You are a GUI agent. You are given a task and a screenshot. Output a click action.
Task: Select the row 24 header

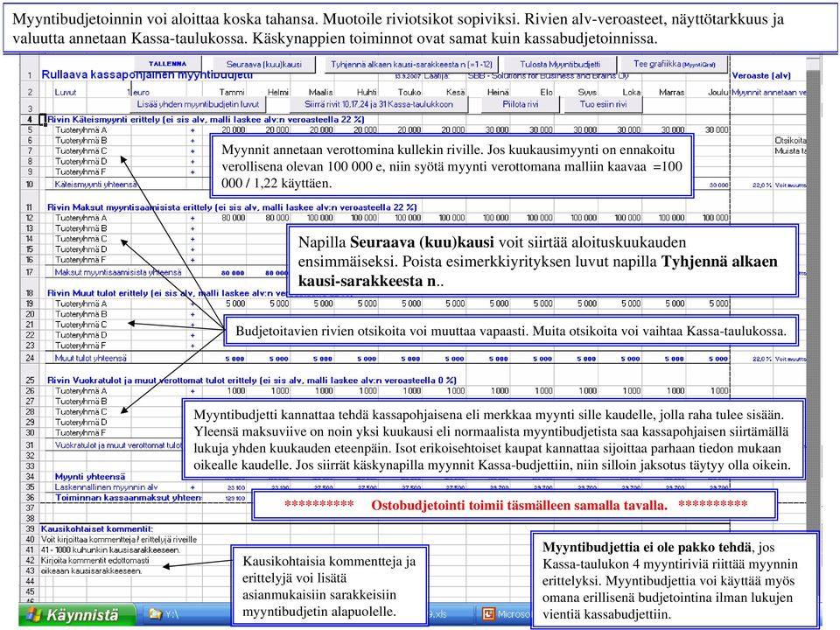point(30,358)
